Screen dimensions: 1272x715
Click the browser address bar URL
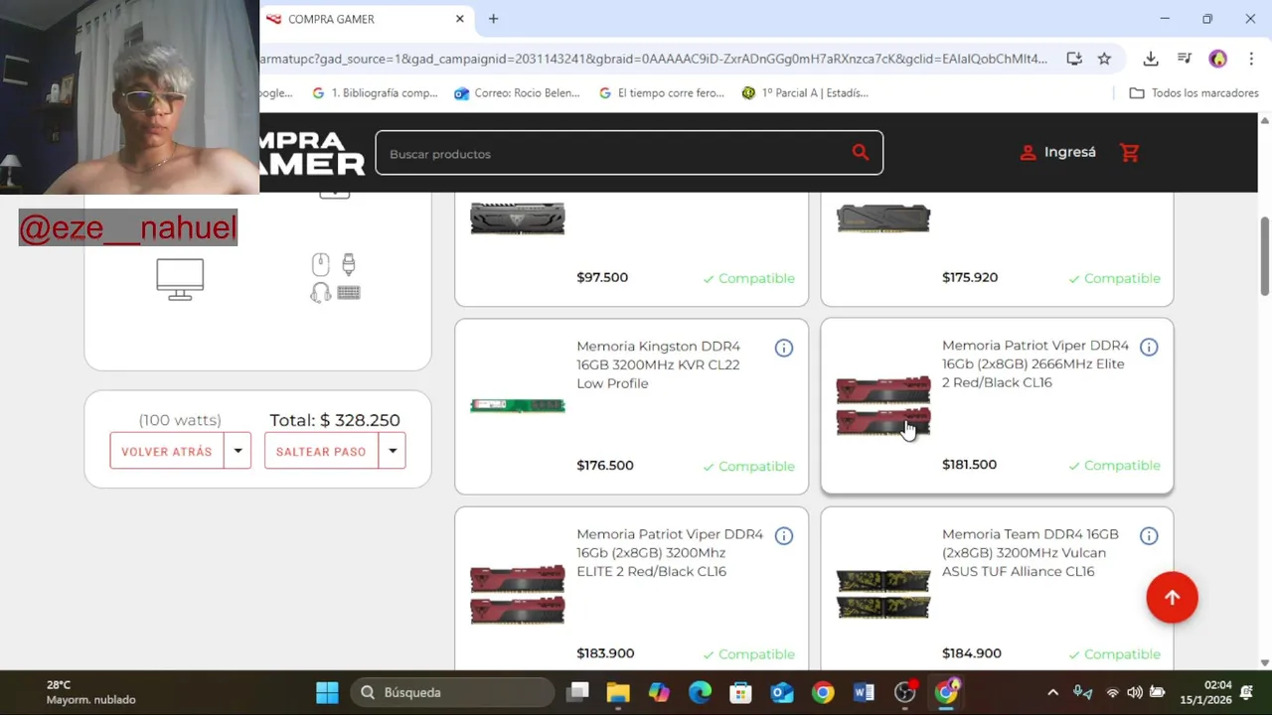(653, 59)
